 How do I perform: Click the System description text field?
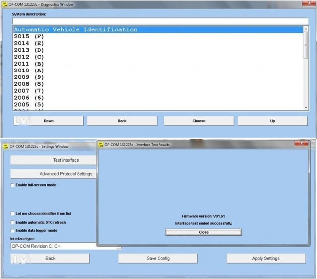(x=160, y=21)
